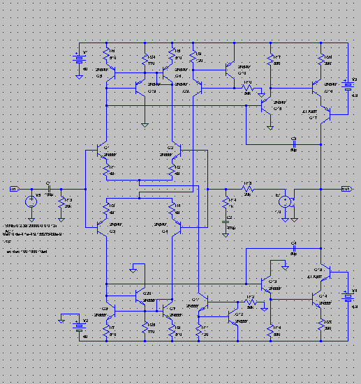Screen dimensions: 361x384
Task: Select feedback resistor R15 to output
Action: tap(247, 189)
